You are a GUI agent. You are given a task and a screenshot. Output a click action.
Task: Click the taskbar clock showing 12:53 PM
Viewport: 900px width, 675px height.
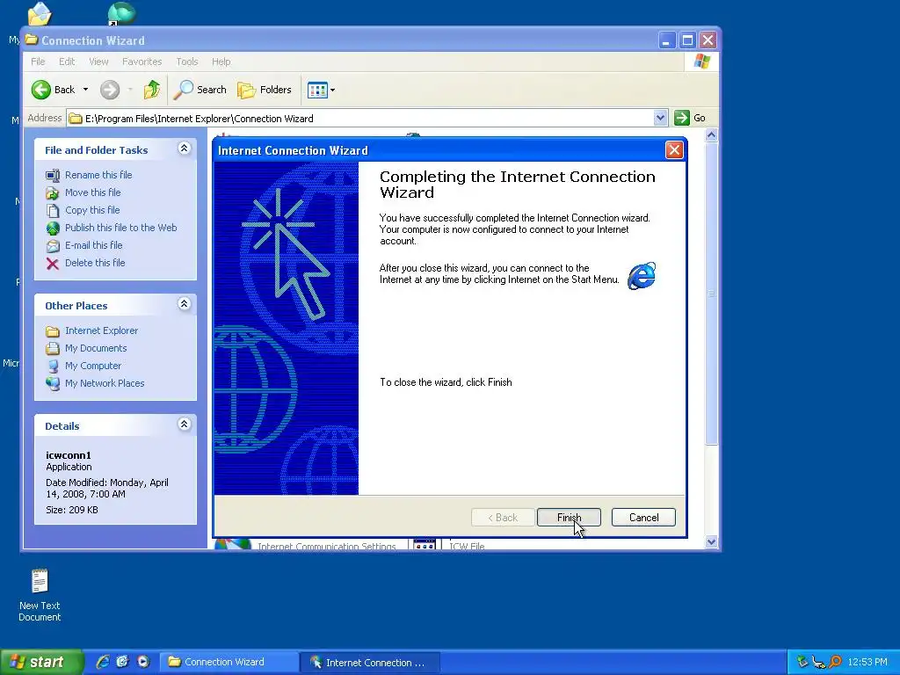tap(867, 663)
